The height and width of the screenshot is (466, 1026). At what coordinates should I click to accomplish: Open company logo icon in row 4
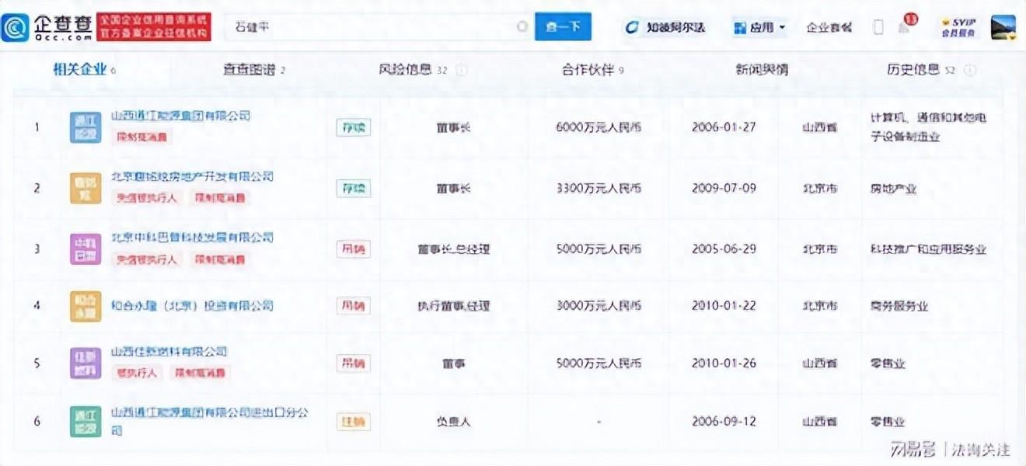(85, 306)
